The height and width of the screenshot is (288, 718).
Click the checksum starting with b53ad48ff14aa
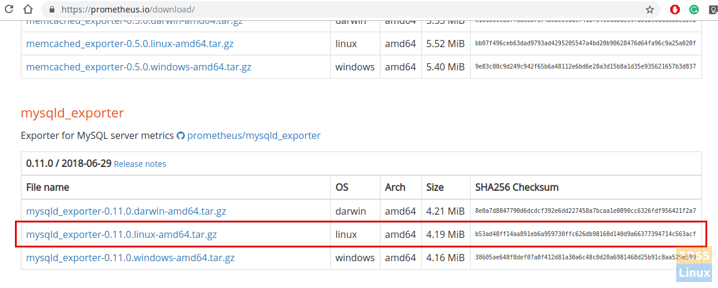(x=585, y=235)
